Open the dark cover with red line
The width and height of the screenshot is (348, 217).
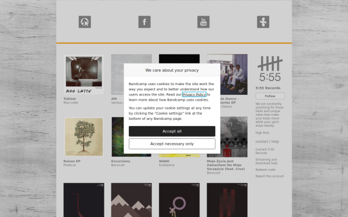(x=84, y=200)
